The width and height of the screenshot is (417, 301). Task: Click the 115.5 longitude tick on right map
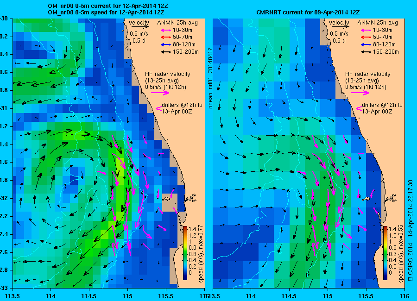pyautogui.click(x=366, y=296)
